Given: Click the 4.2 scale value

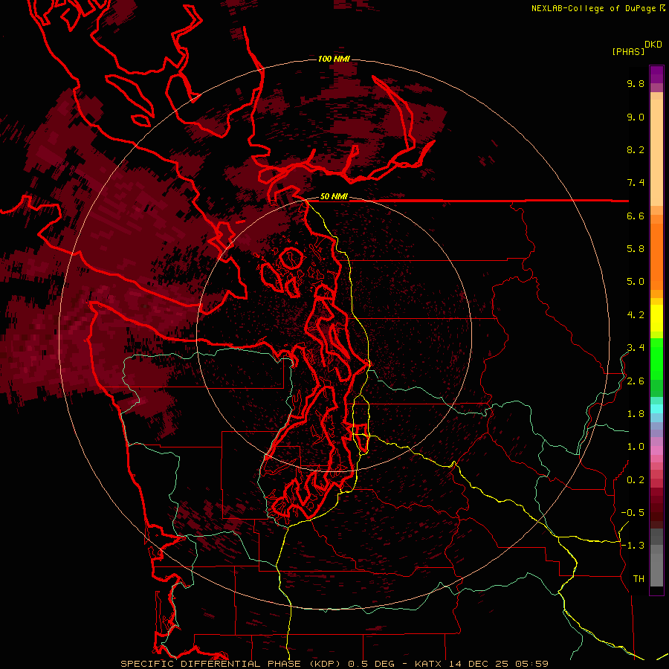Looking at the screenshot, I should [636, 315].
